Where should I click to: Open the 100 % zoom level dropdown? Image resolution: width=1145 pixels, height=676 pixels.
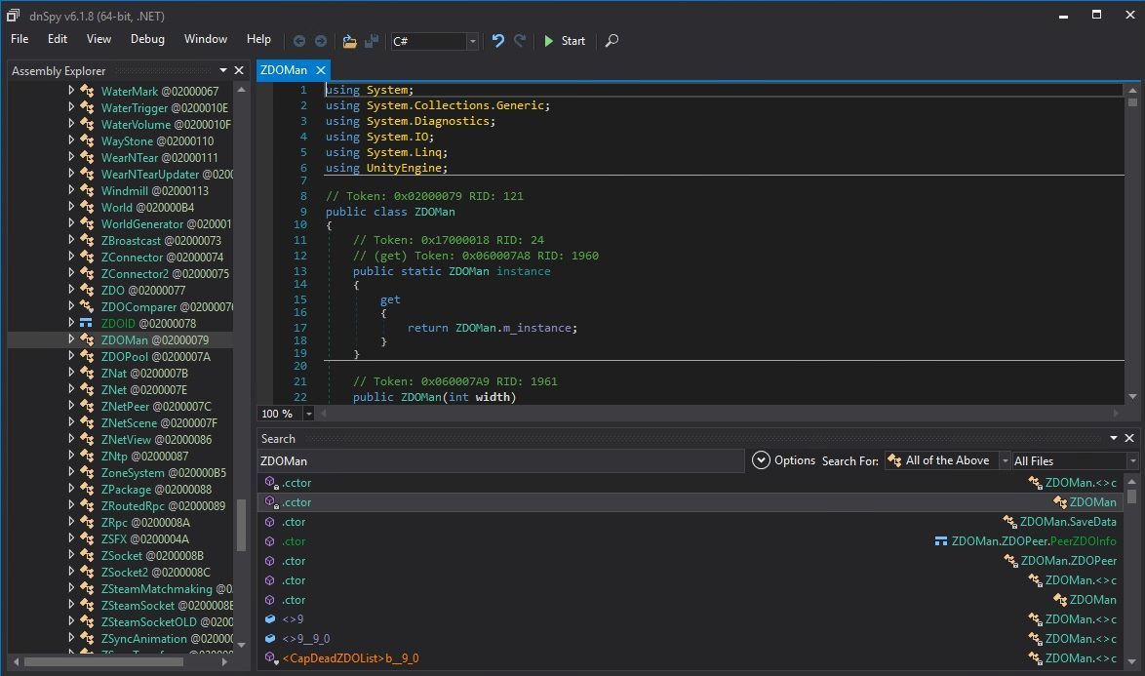pyautogui.click(x=309, y=414)
